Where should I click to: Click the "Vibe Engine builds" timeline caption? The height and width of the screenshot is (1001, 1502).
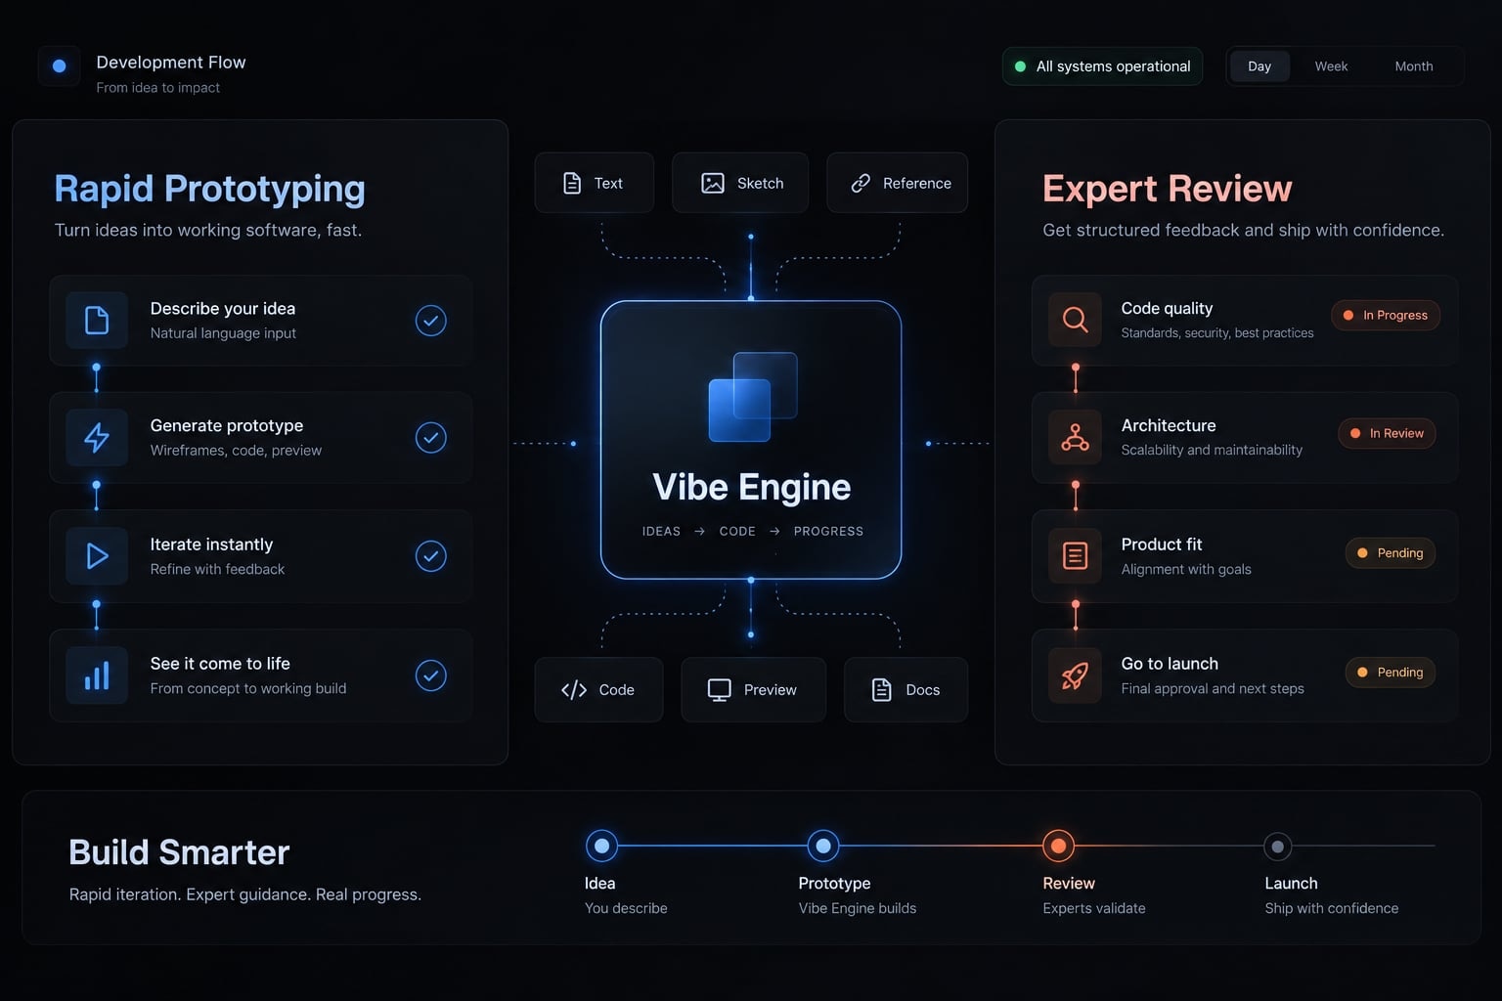point(858,908)
